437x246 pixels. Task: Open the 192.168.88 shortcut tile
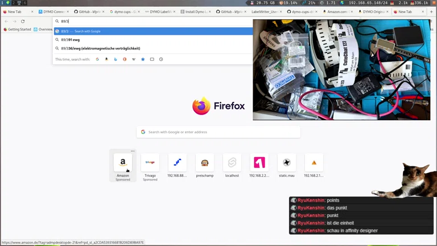pos(178,166)
